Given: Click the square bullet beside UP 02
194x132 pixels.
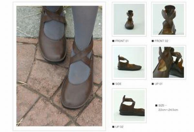Looking at the screenshot, I should coord(113,127).
